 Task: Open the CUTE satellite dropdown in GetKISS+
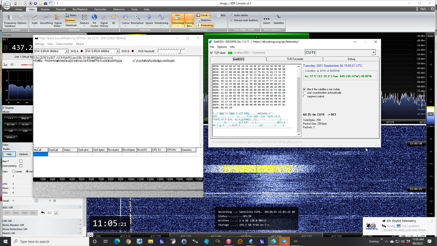click(373, 52)
